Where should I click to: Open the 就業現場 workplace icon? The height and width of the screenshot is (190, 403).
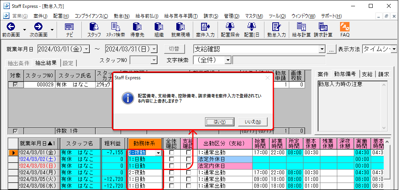[180, 30]
